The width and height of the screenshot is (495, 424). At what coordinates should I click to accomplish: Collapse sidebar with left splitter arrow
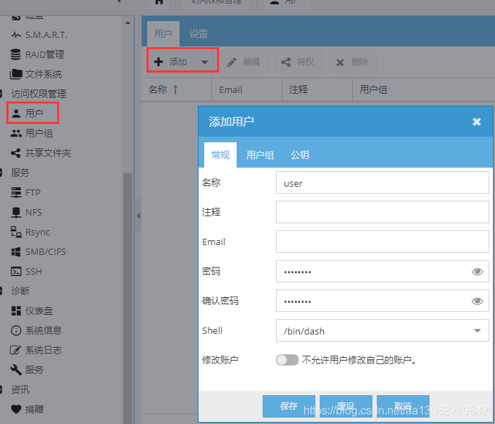click(x=138, y=216)
